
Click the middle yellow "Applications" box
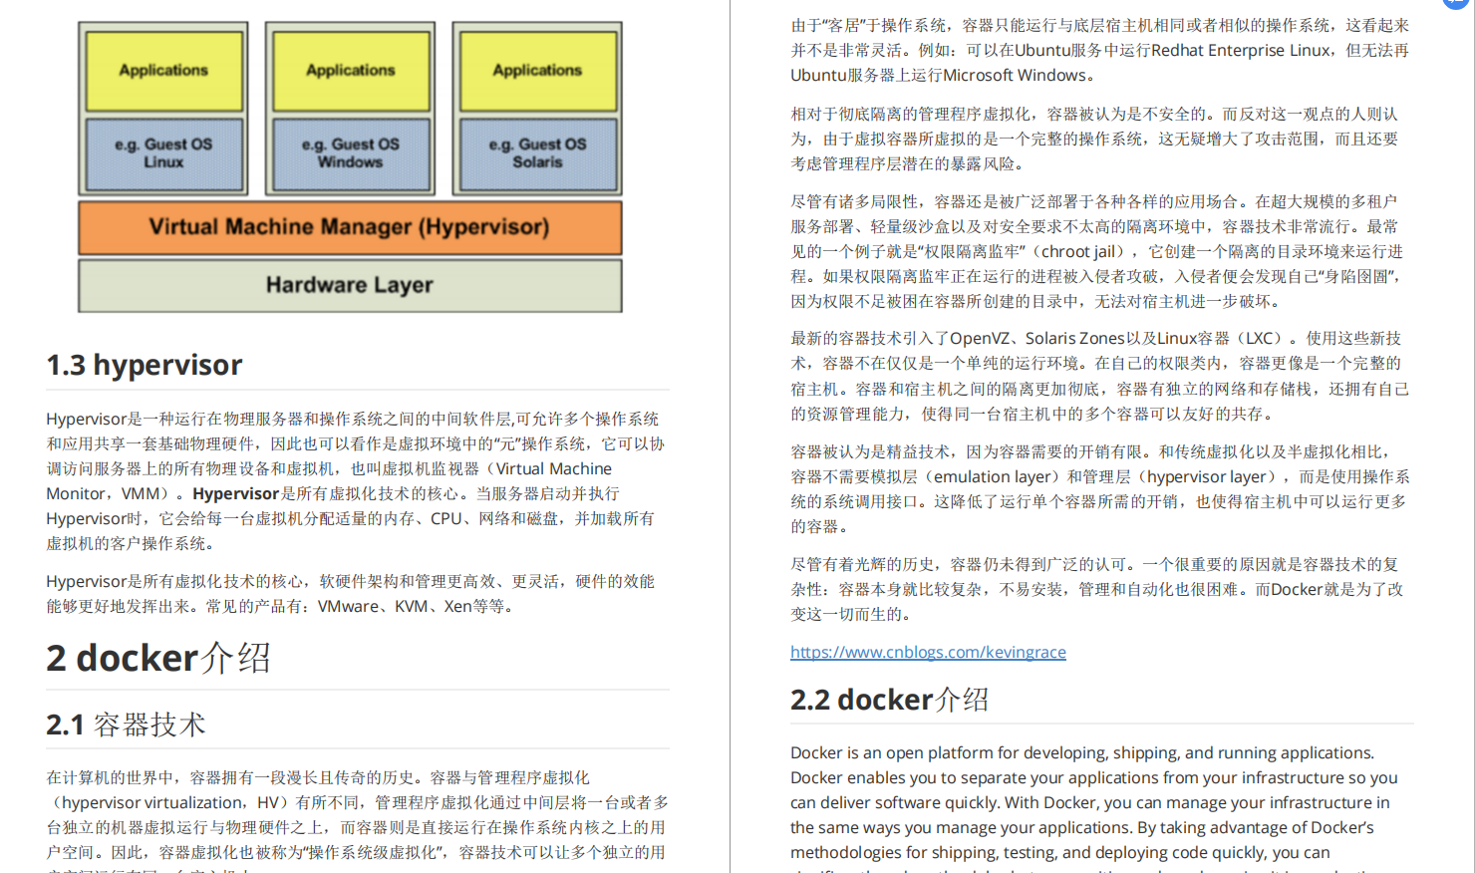(x=350, y=69)
